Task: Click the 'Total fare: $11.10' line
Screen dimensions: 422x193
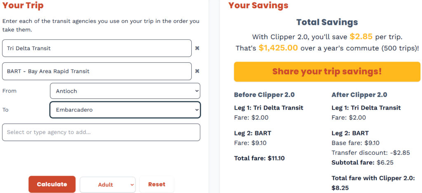Action: (x=259, y=158)
